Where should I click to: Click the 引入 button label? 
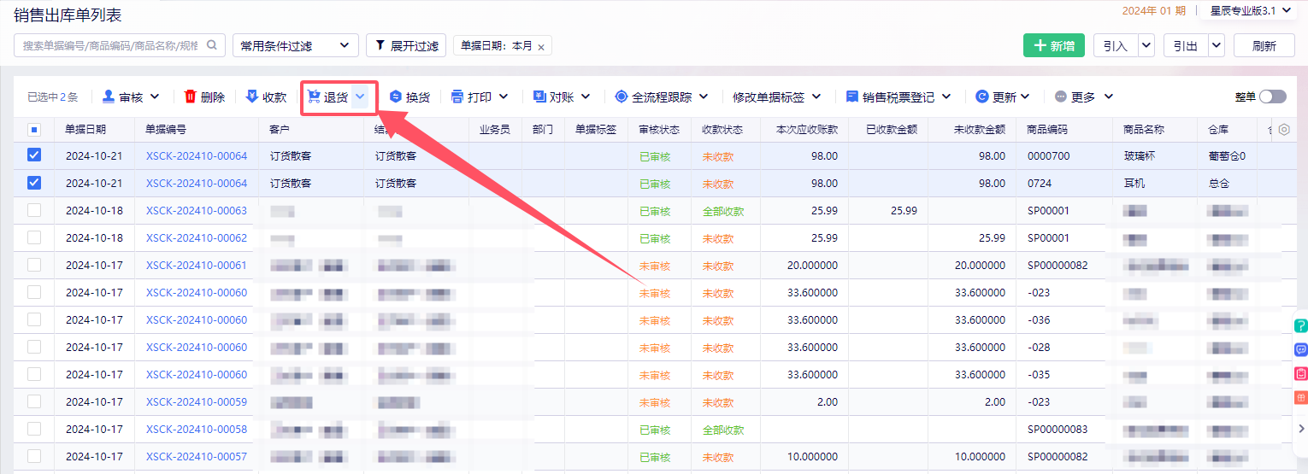pos(1116,46)
